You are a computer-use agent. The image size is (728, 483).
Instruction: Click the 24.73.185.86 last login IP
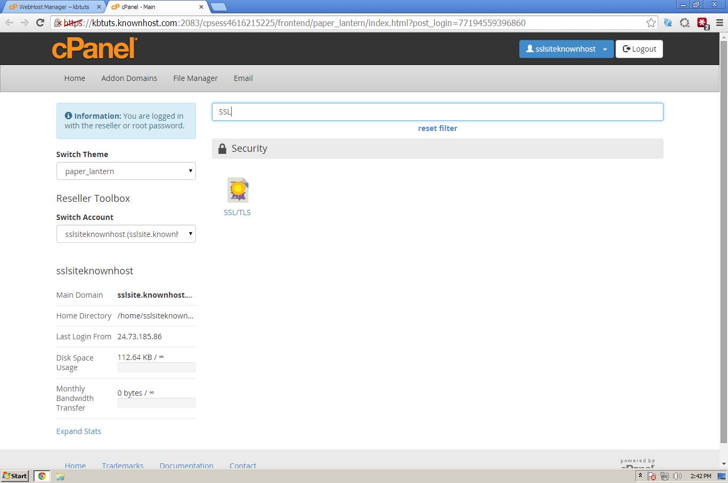coord(140,337)
